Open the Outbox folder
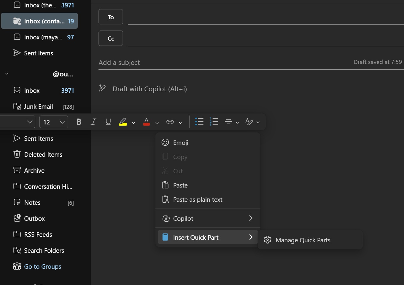The height and width of the screenshot is (285, 404). pyautogui.click(x=39, y=218)
